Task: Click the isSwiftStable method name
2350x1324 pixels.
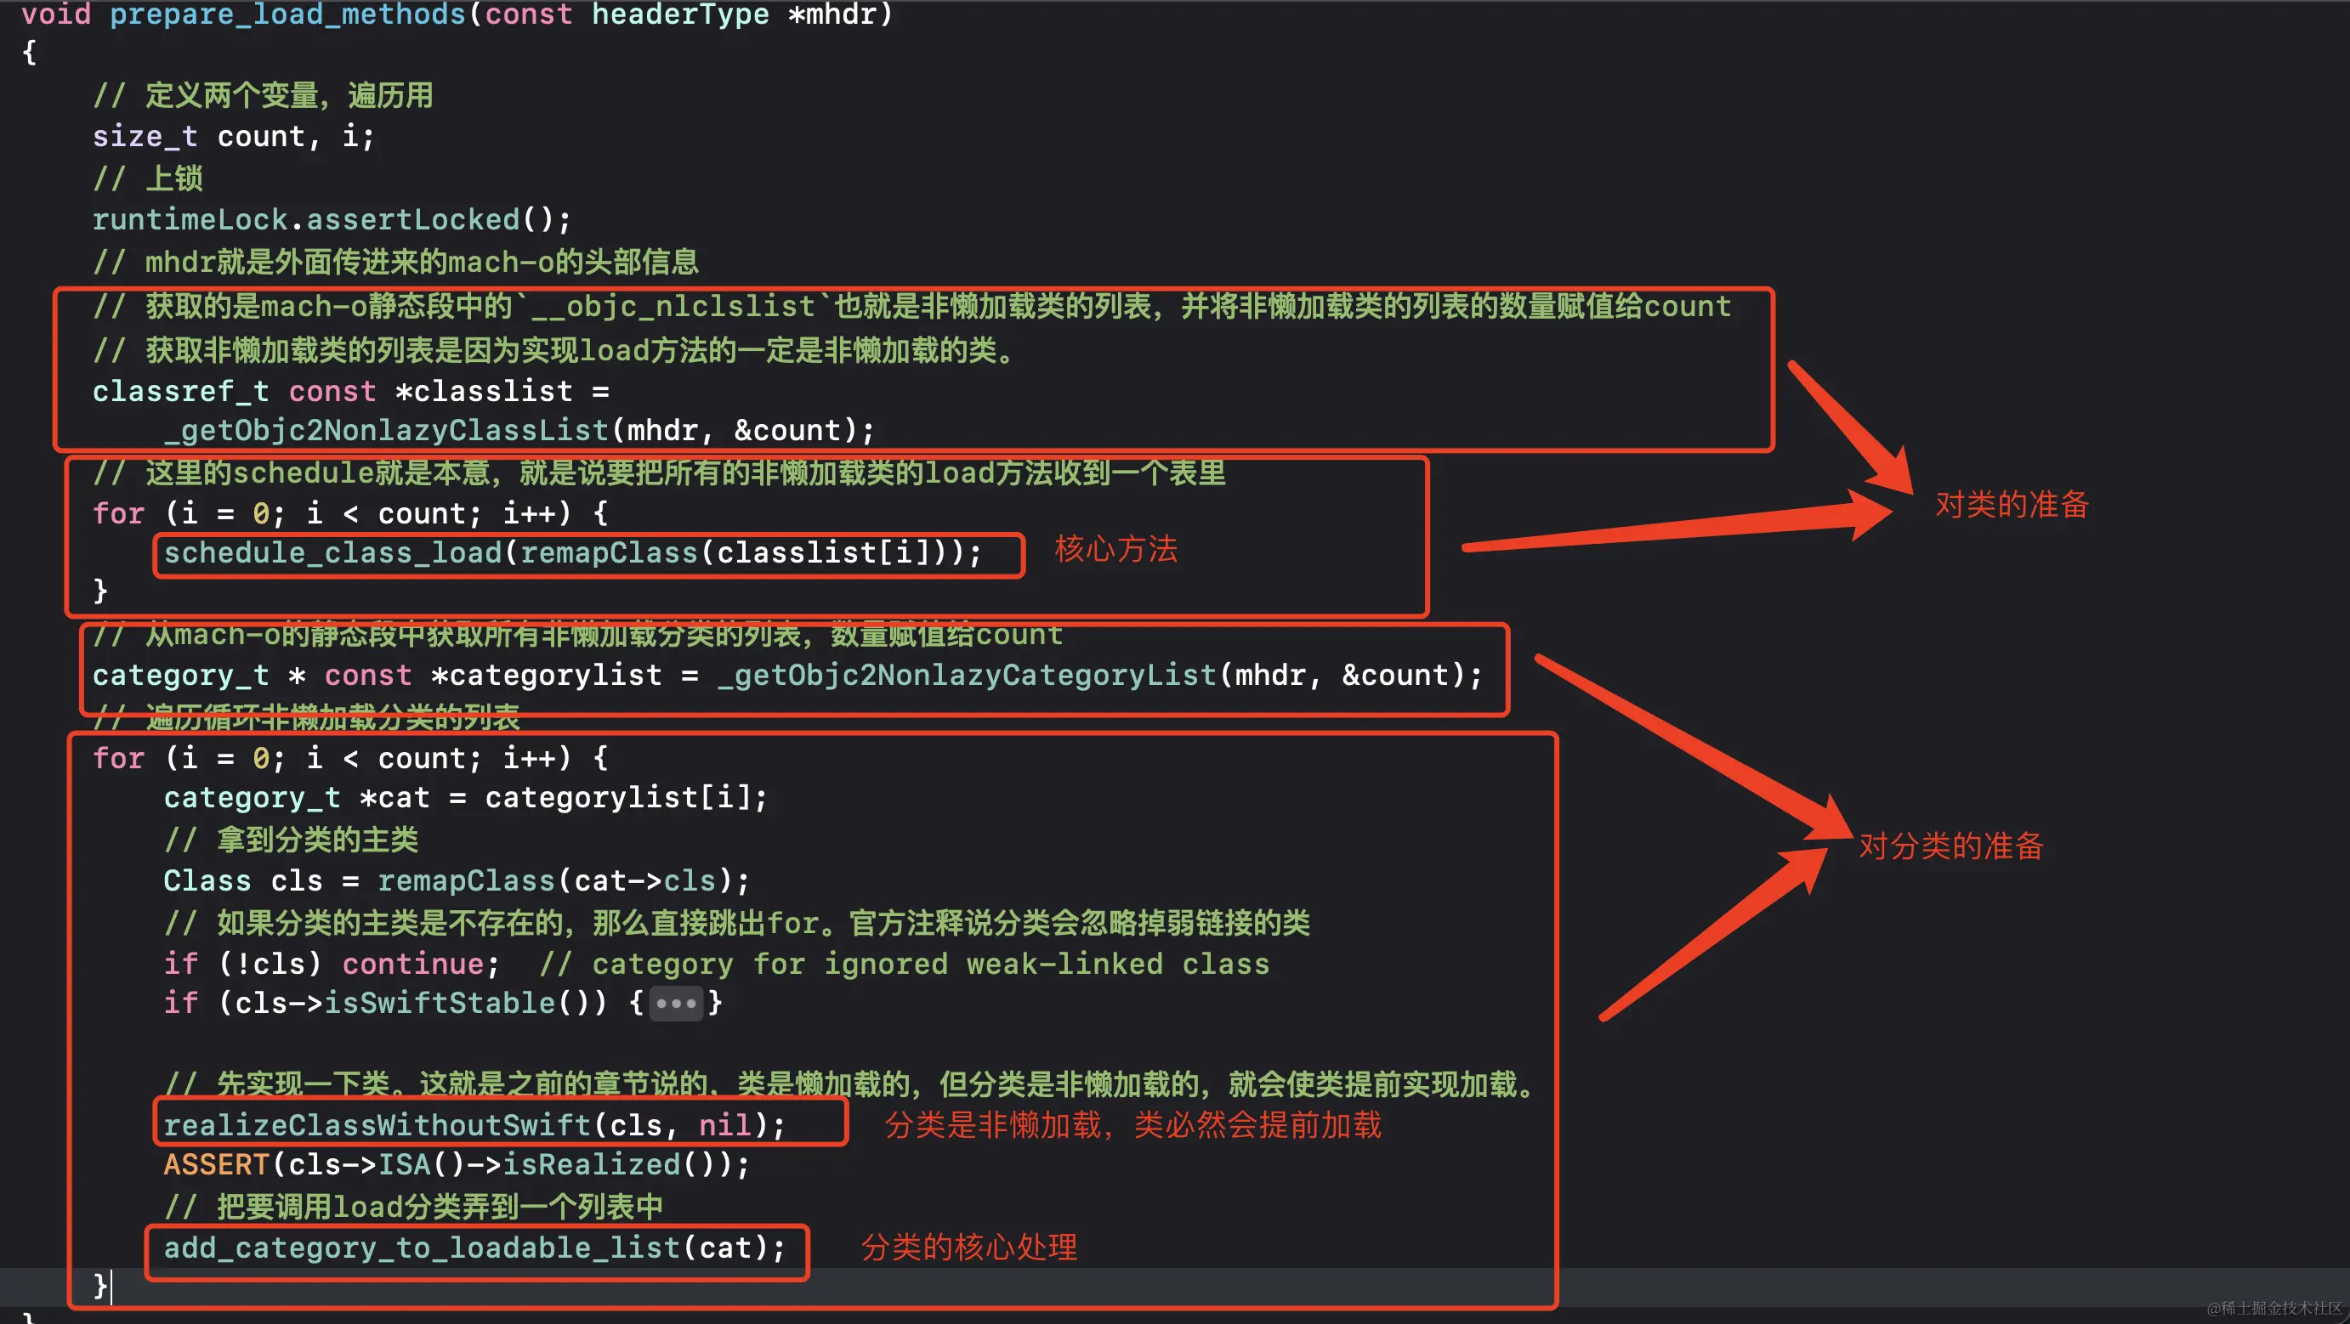Action: (x=439, y=1004)
